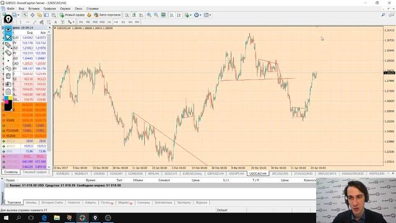The width and height of the screenshot is (396, 223).
Task: Switch to the GOLD,H1 chart tab
Action: [171, 173]
